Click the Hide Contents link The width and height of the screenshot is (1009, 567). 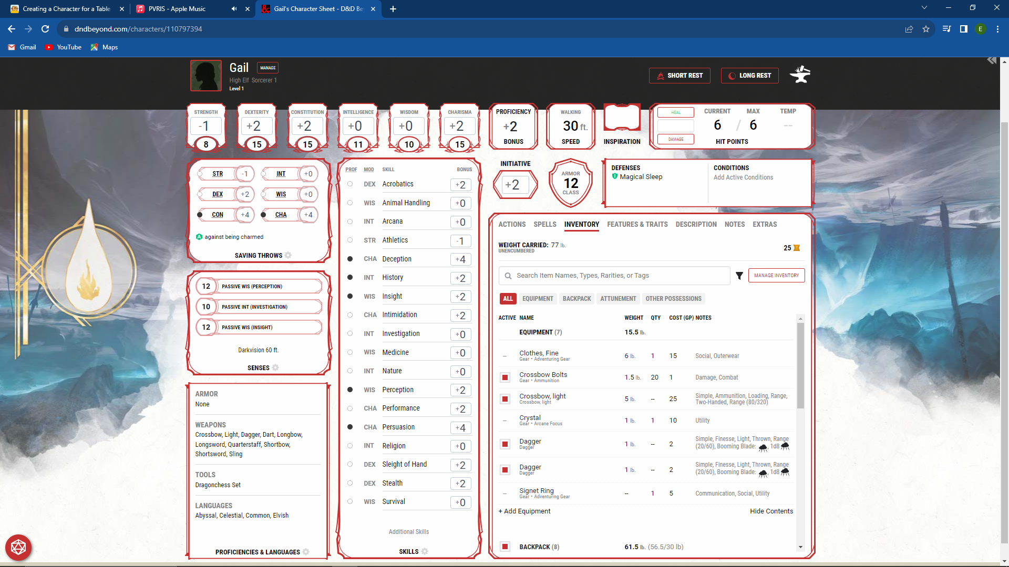coord(771,511)
